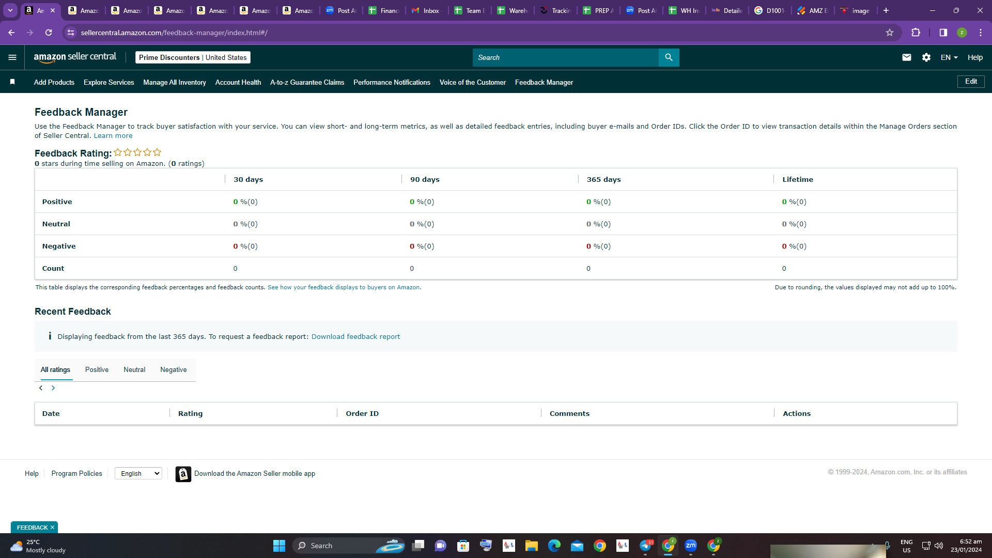Reload the current page
The width and height of the screenshot is (992, 558).
pyautogui.click(x=49, y=33)
